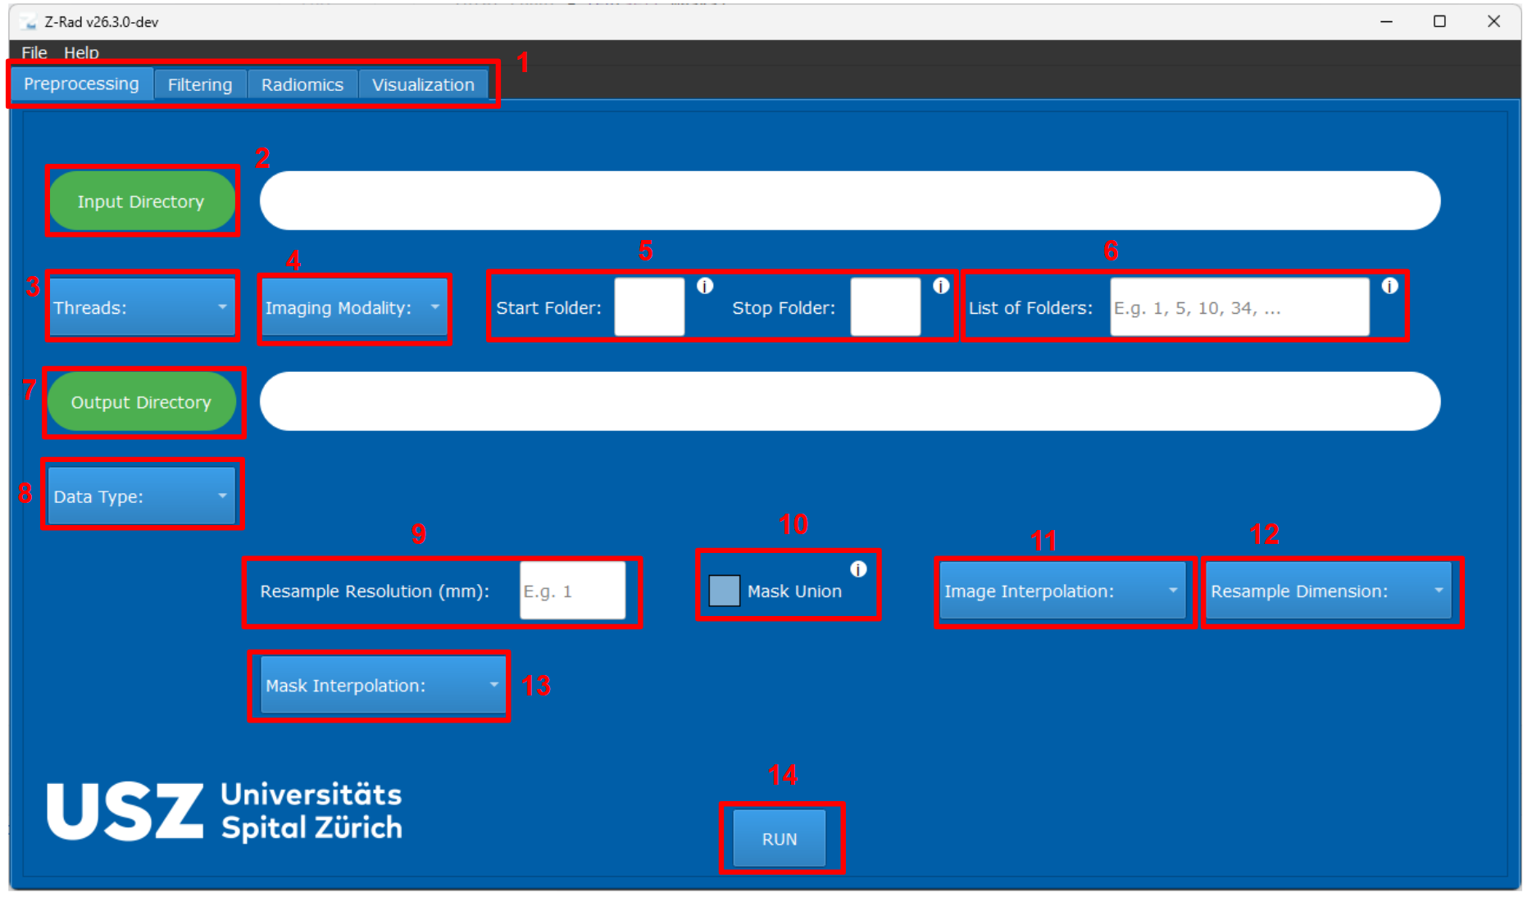Click the RUN button
This screenshot has height=897, width=1532.
[780, 838]
